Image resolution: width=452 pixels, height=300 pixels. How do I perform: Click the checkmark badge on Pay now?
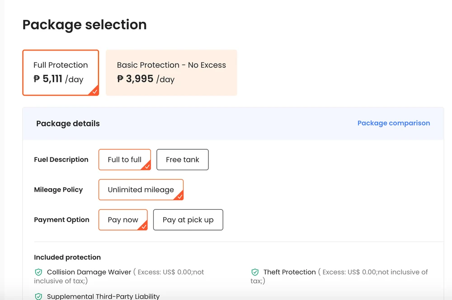[x=144, y=227]
